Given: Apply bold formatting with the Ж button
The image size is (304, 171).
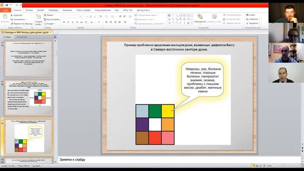Looking at the screenshot, I should click(x=64, y=22).
